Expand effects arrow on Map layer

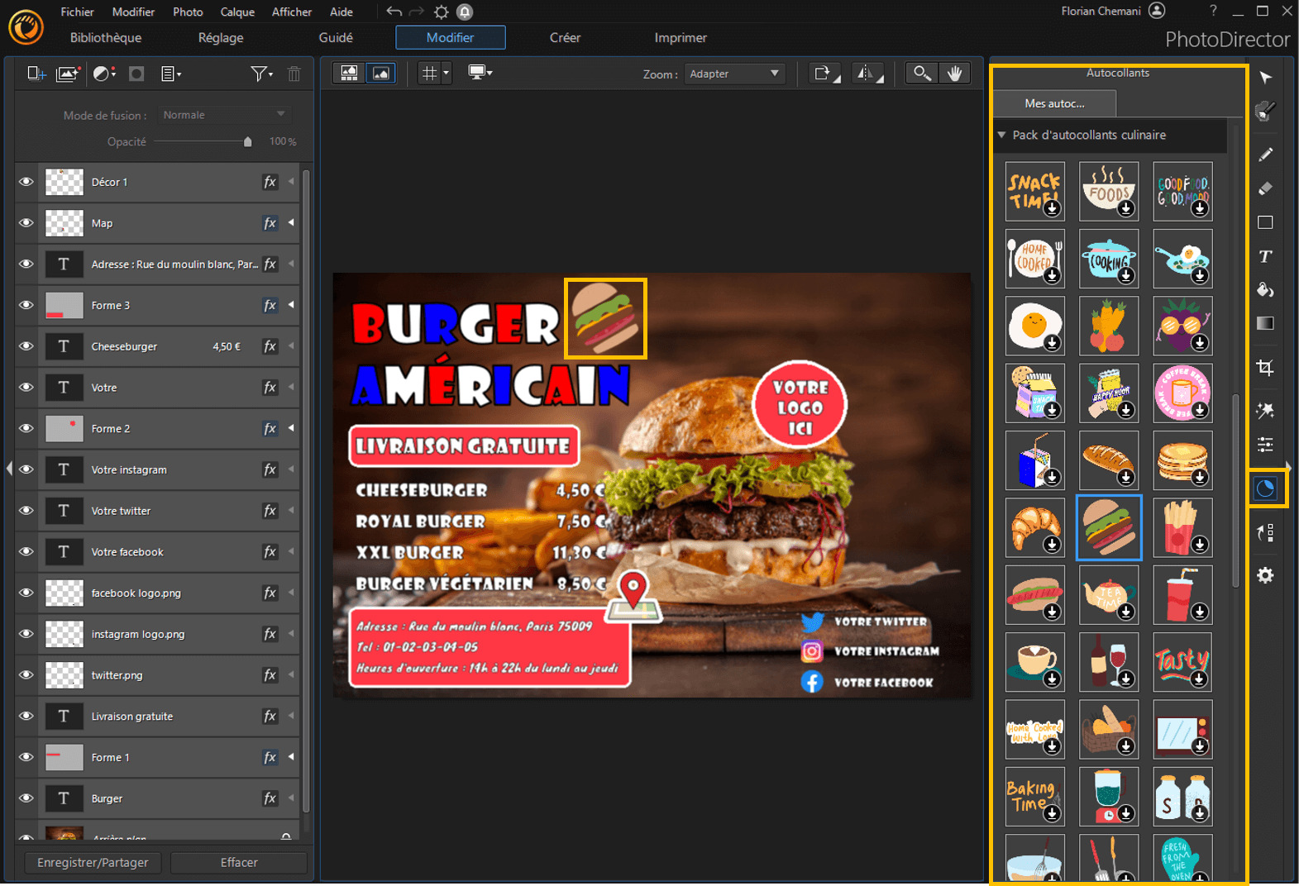point(291,222)
